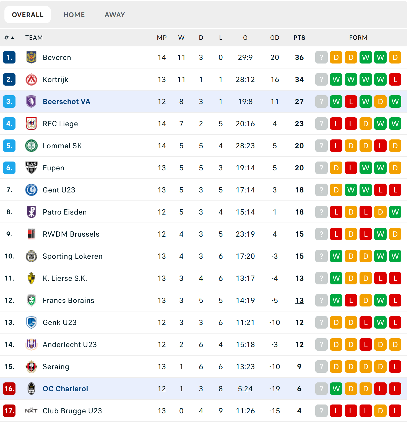414x423 pixels.
Task: Click Kortrijk's red L form badge
Action: pyautogui.click(x=395, y=80)
